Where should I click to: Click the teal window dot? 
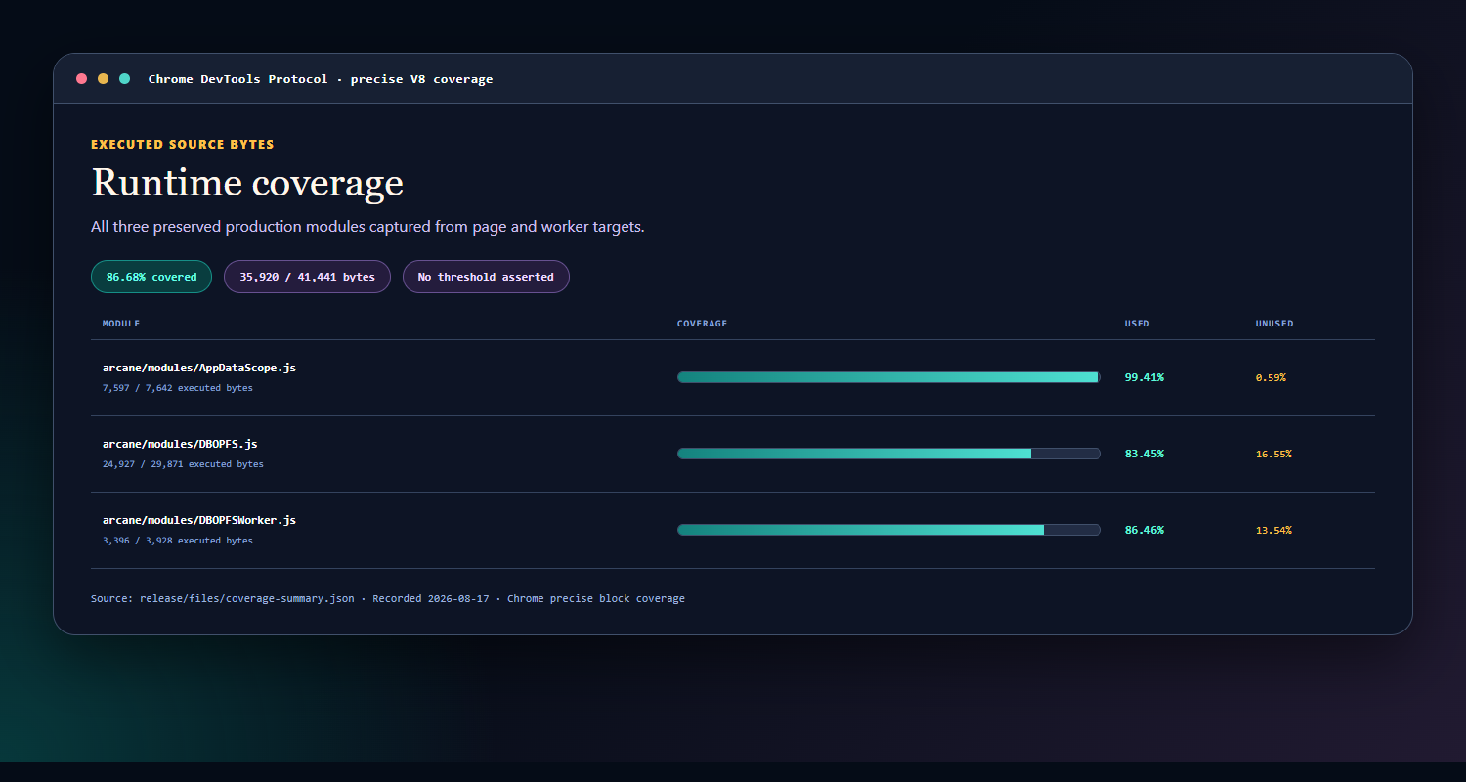pos(125,79)
